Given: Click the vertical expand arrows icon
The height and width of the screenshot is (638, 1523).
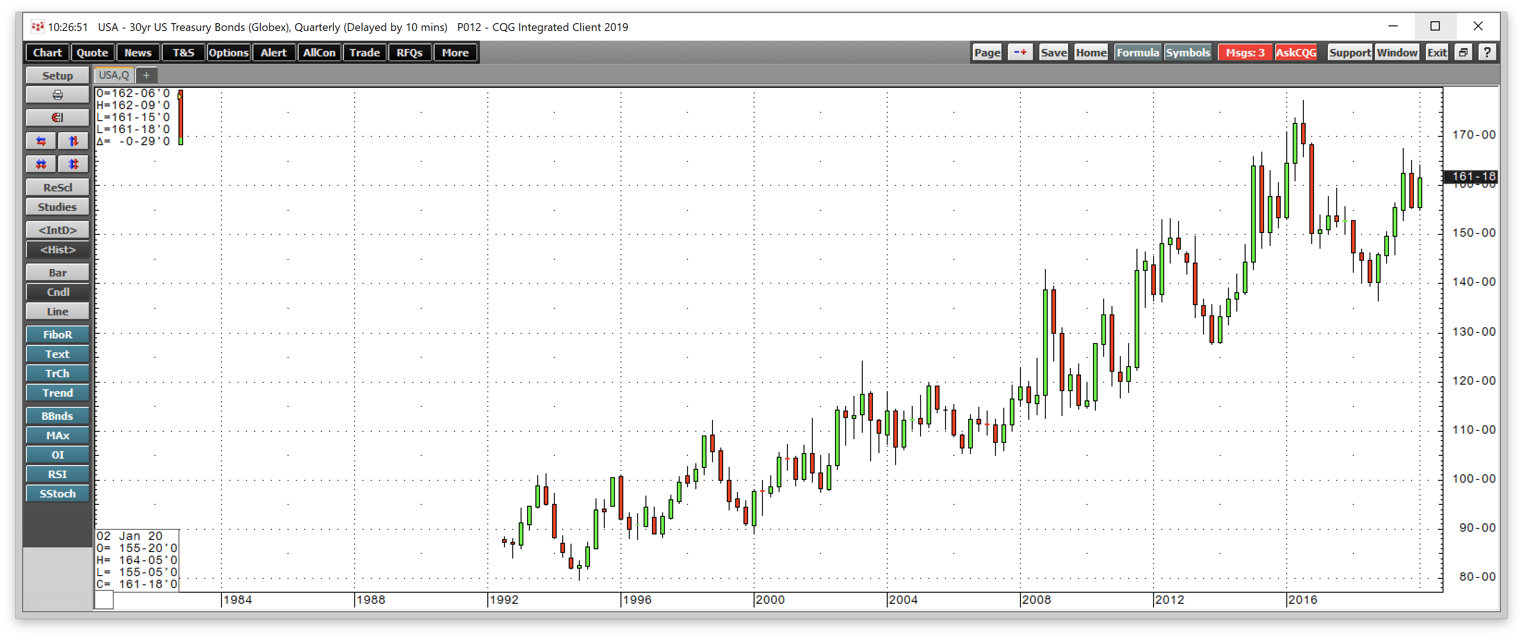Looking at the screenshot, I should tap(74, 141).
